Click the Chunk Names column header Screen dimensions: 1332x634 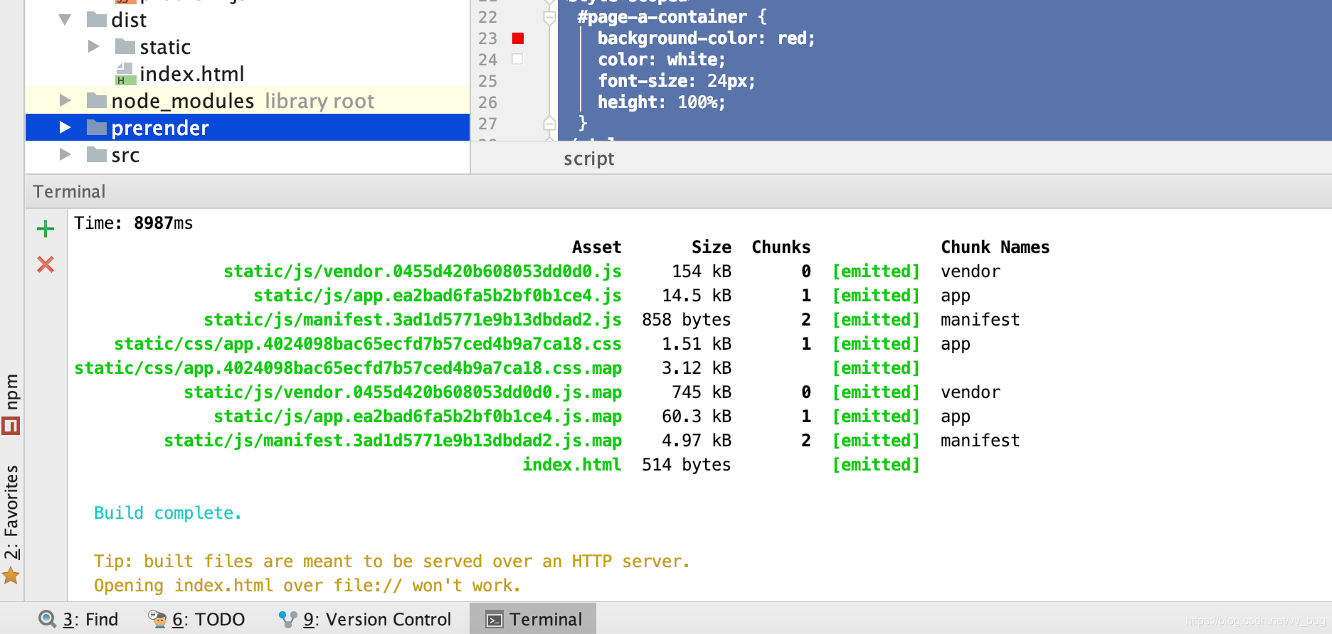[x=995, y=247]
